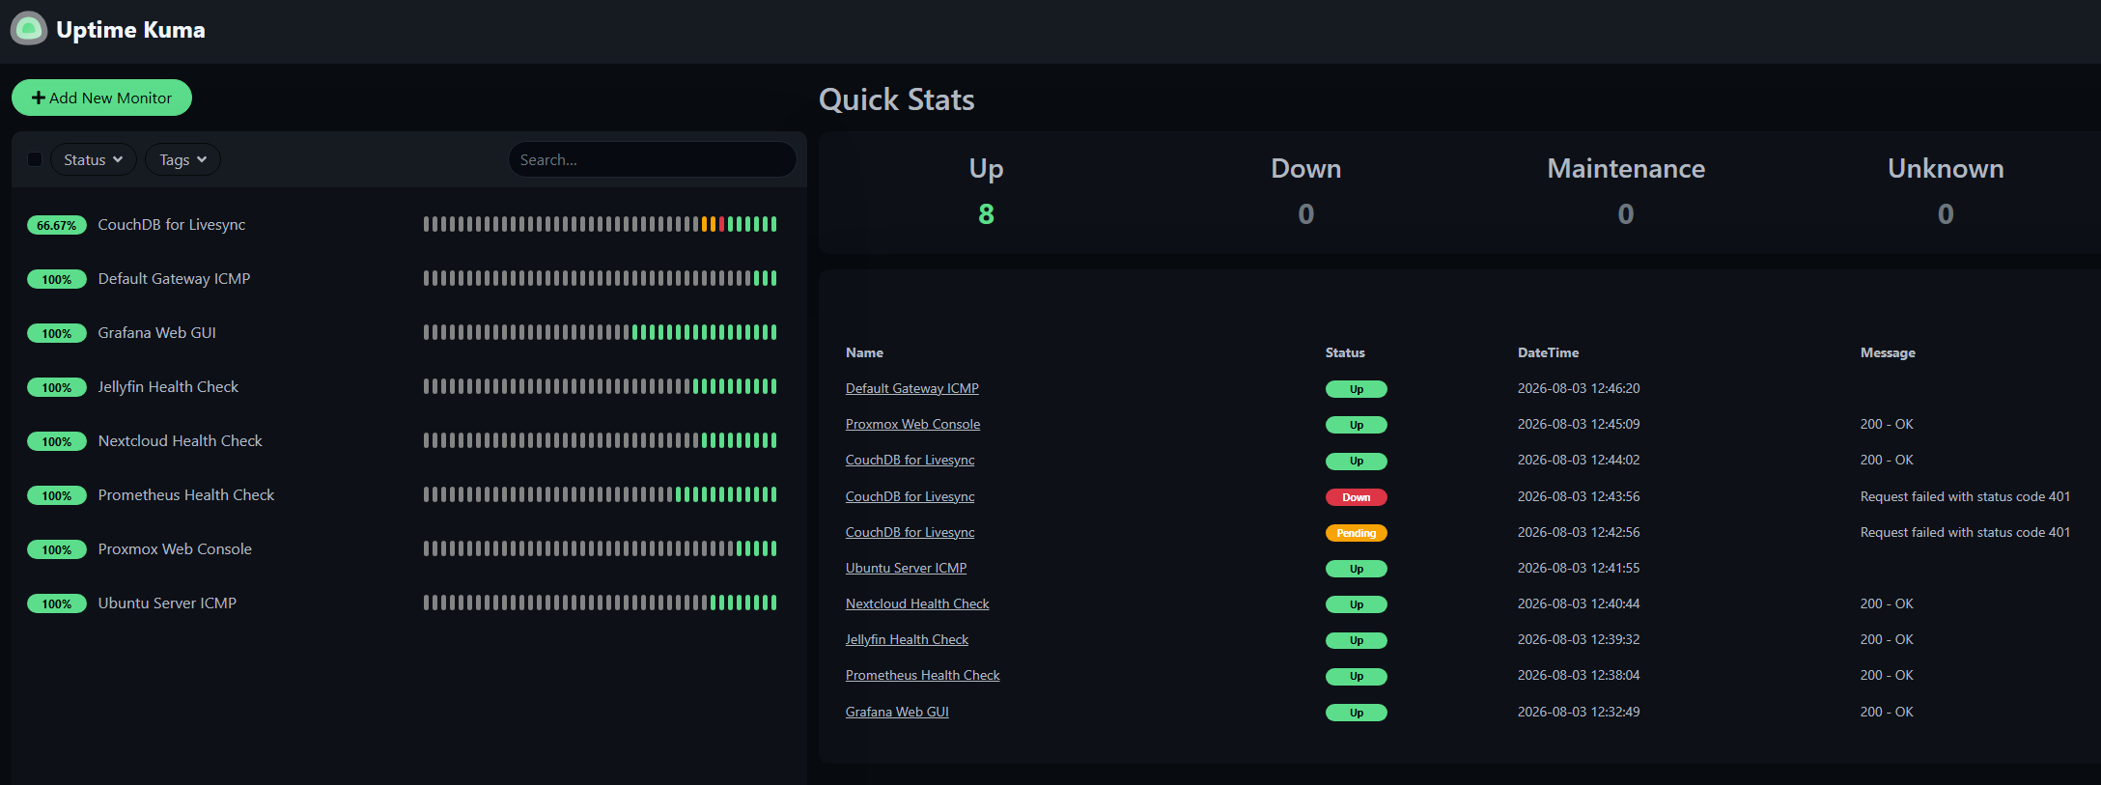The width and height of the screenshot is (2101, 785).
Task: Click the Down label in Quick Stats
Action: 1305,168
